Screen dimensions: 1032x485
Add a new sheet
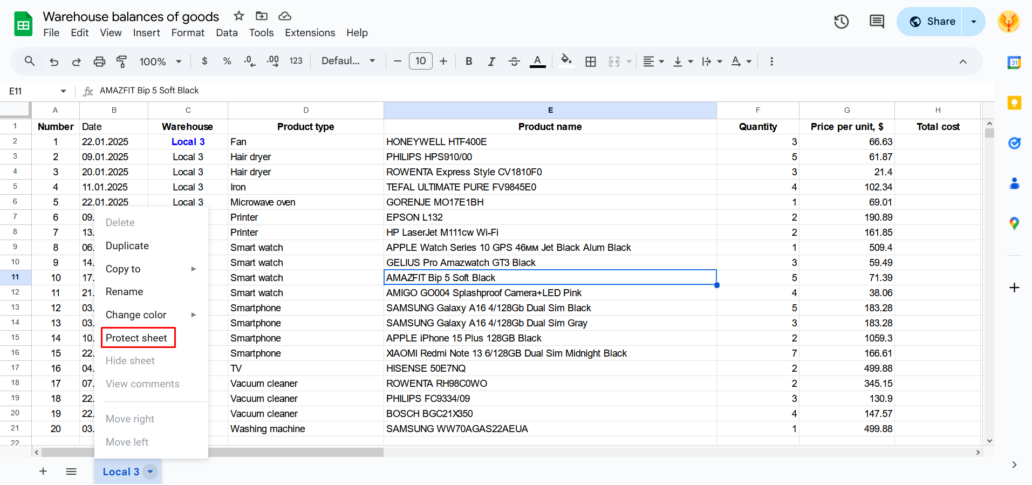[x=43, y=472]
